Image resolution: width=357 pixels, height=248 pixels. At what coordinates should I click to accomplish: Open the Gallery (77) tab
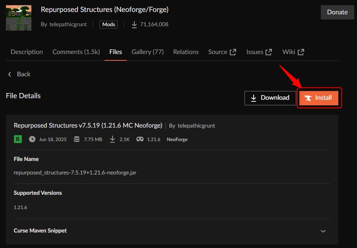tap(147, 52)
